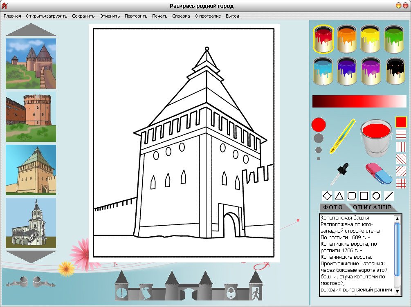The height and width of the screenshot is (307, 411).
Task: Click the padlock icon on castle wall
Action: [231, 293]
